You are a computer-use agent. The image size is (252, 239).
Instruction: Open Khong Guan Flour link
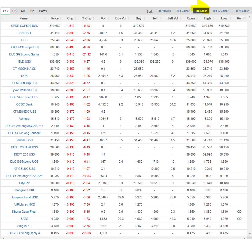(24, 212)
